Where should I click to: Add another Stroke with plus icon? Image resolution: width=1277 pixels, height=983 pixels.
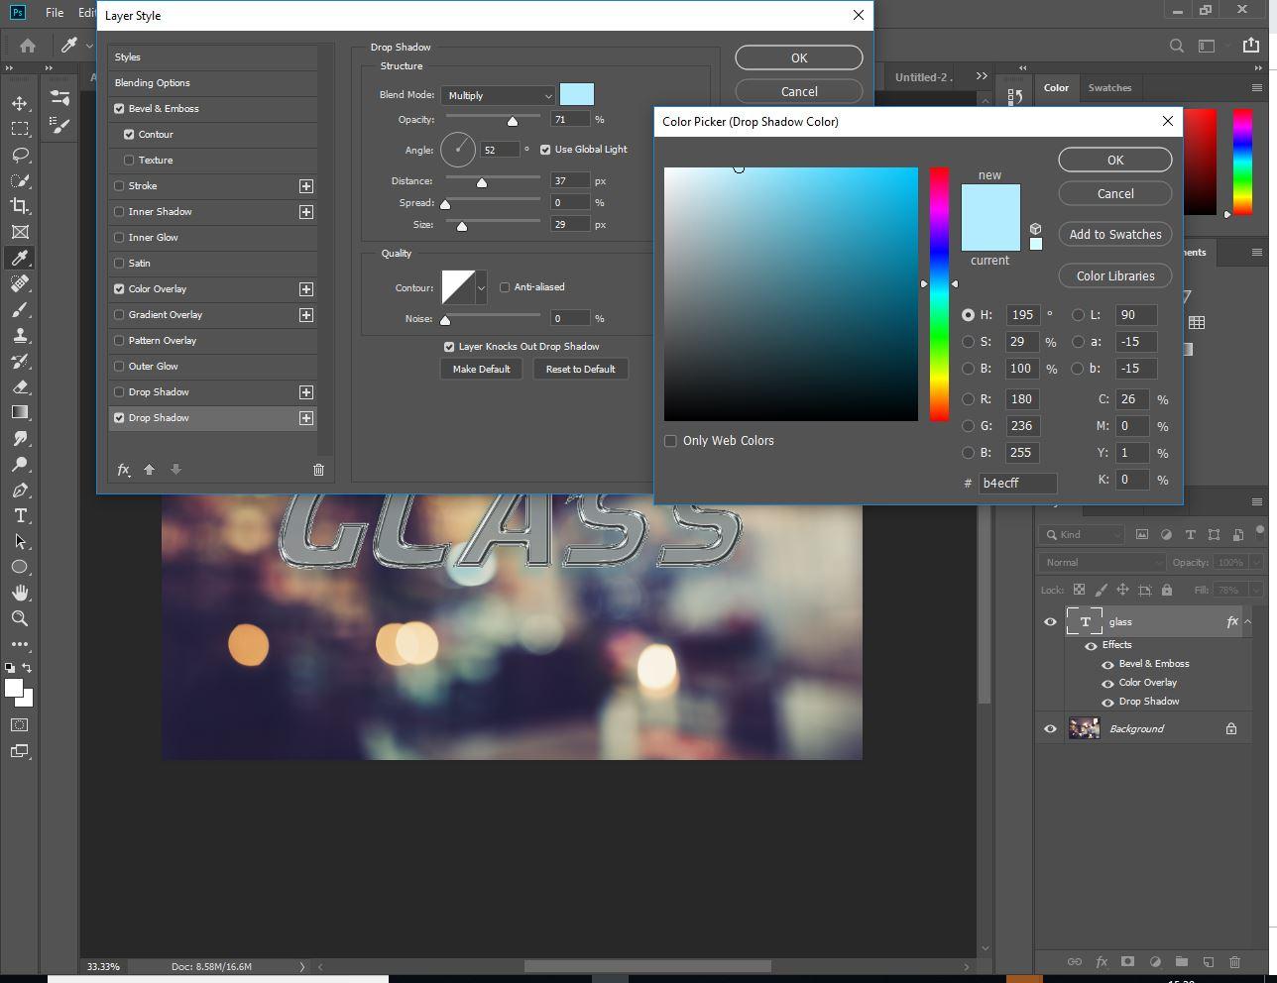(306, 186)
